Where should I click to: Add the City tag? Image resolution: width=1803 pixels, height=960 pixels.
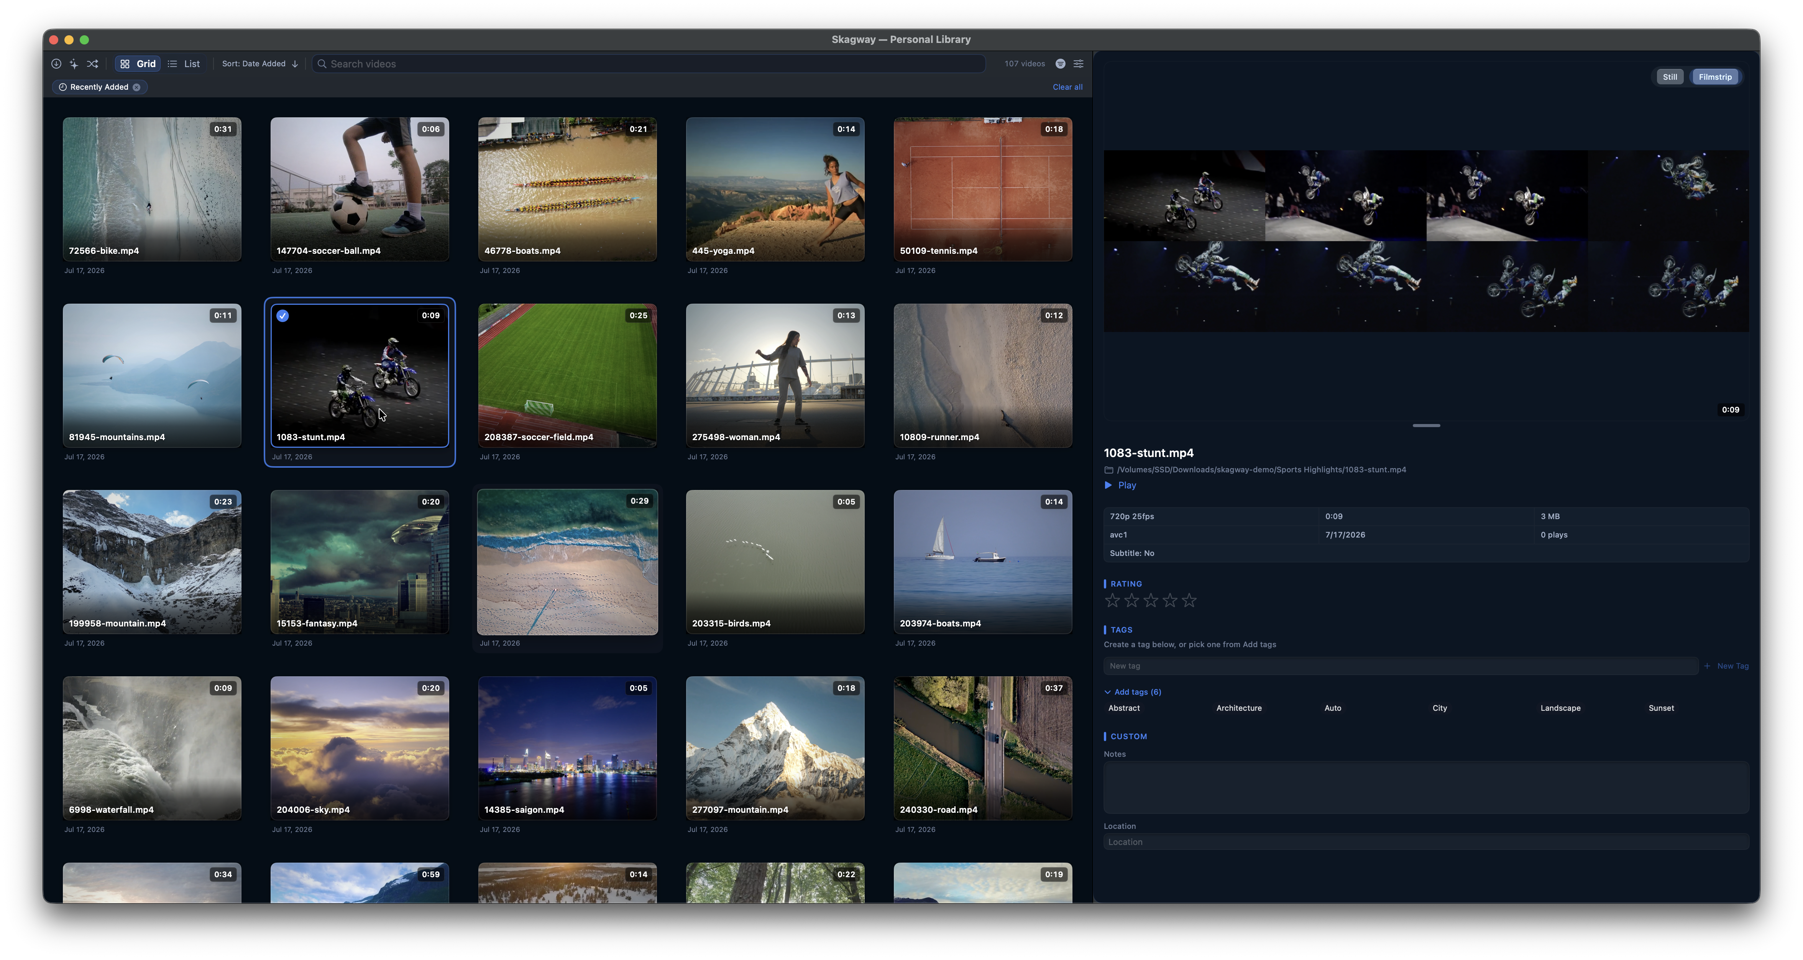click(1440, 708)
